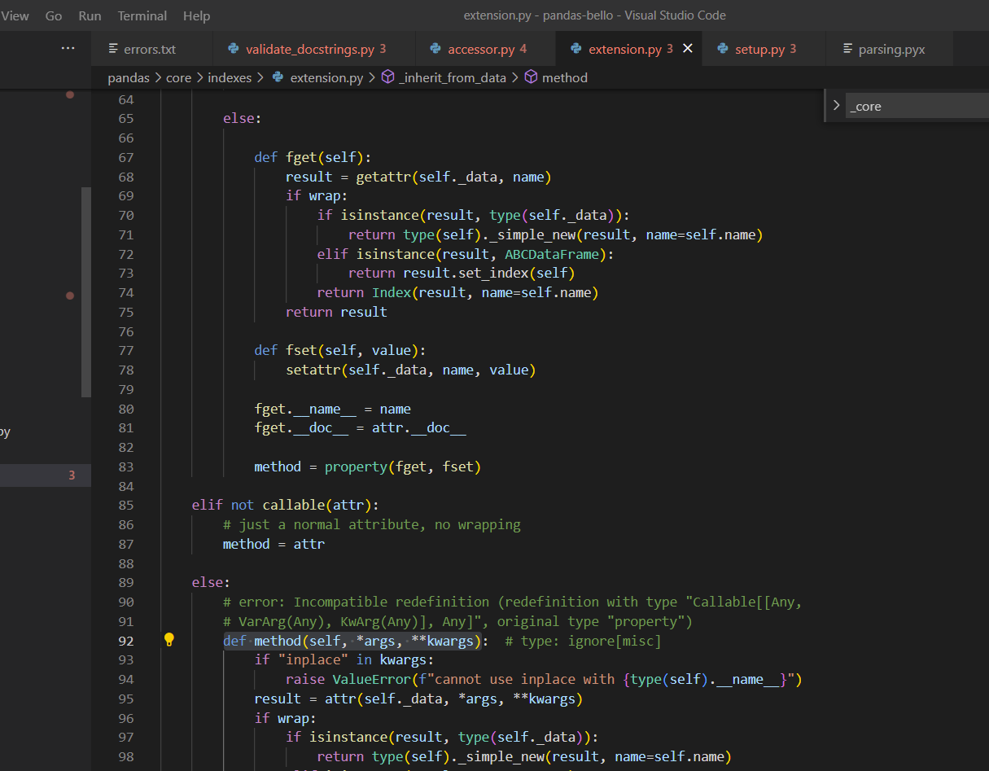Click line number 98 in the gutter
989x771 pixels.
coord(125,756)
